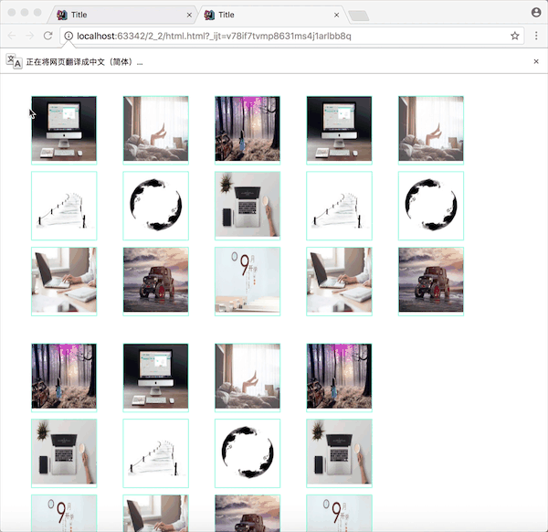The width and height of the screenshot is (548, 532).
Task: Open the typing-on-laptop thumbnail in the lower grid
Action: [155, 513]
